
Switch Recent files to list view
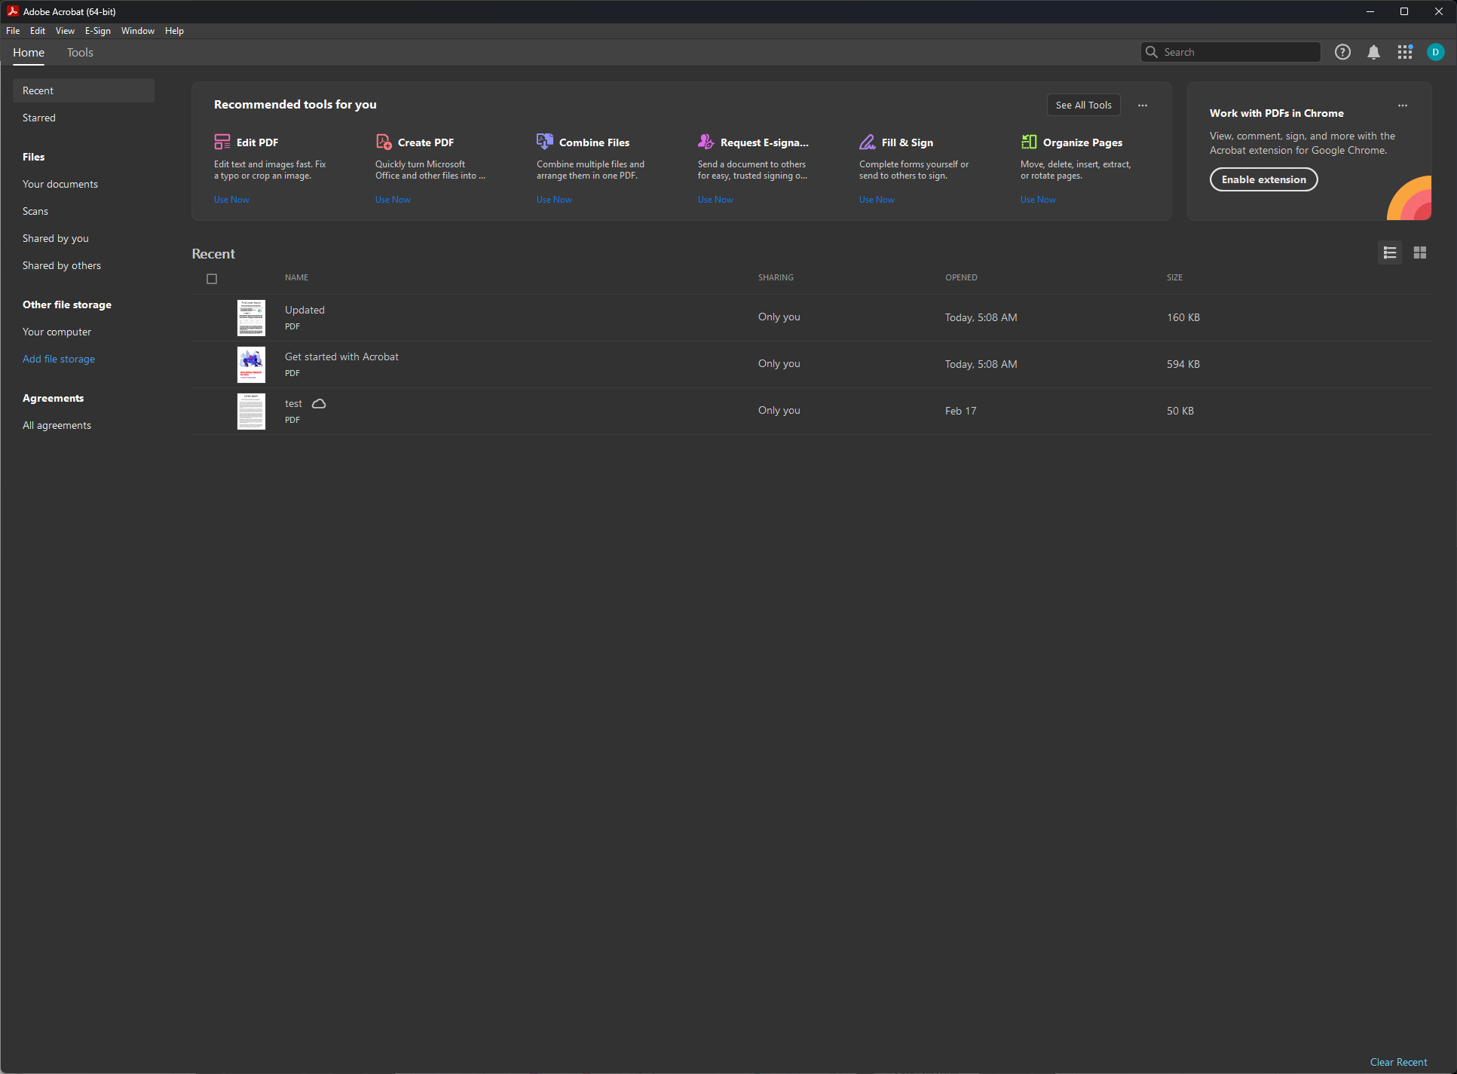point(1390,252)
